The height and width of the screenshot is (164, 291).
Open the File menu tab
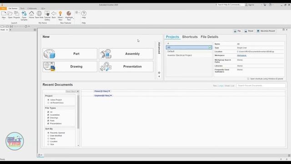coord(3,9)
